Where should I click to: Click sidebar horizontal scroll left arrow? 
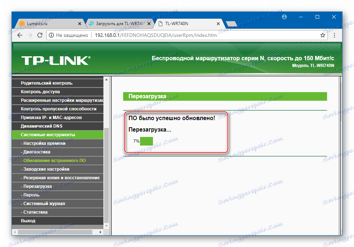15,232
